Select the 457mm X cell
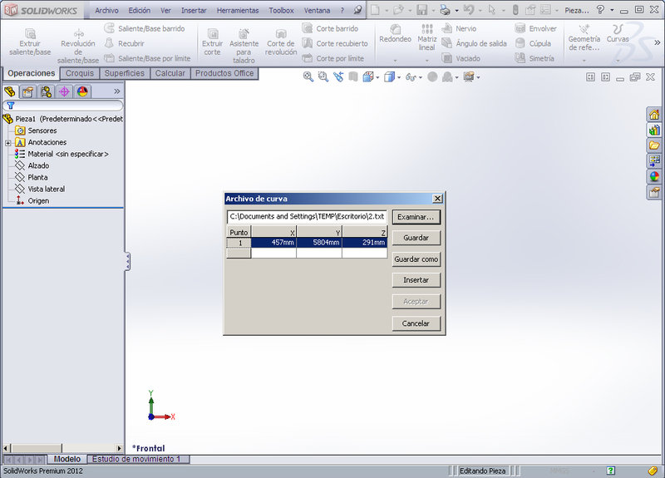This screenshot has height=478, width=665. (273, 243)
